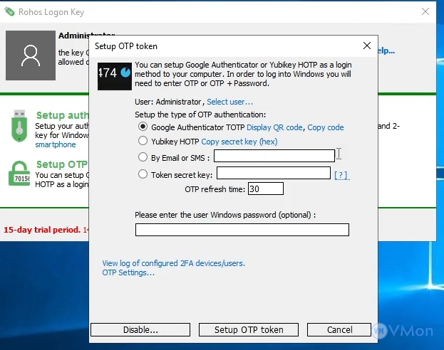Screen dimensions: 444x350
Task: Enable the Token secret key option
Action: [x=143, y=174]
